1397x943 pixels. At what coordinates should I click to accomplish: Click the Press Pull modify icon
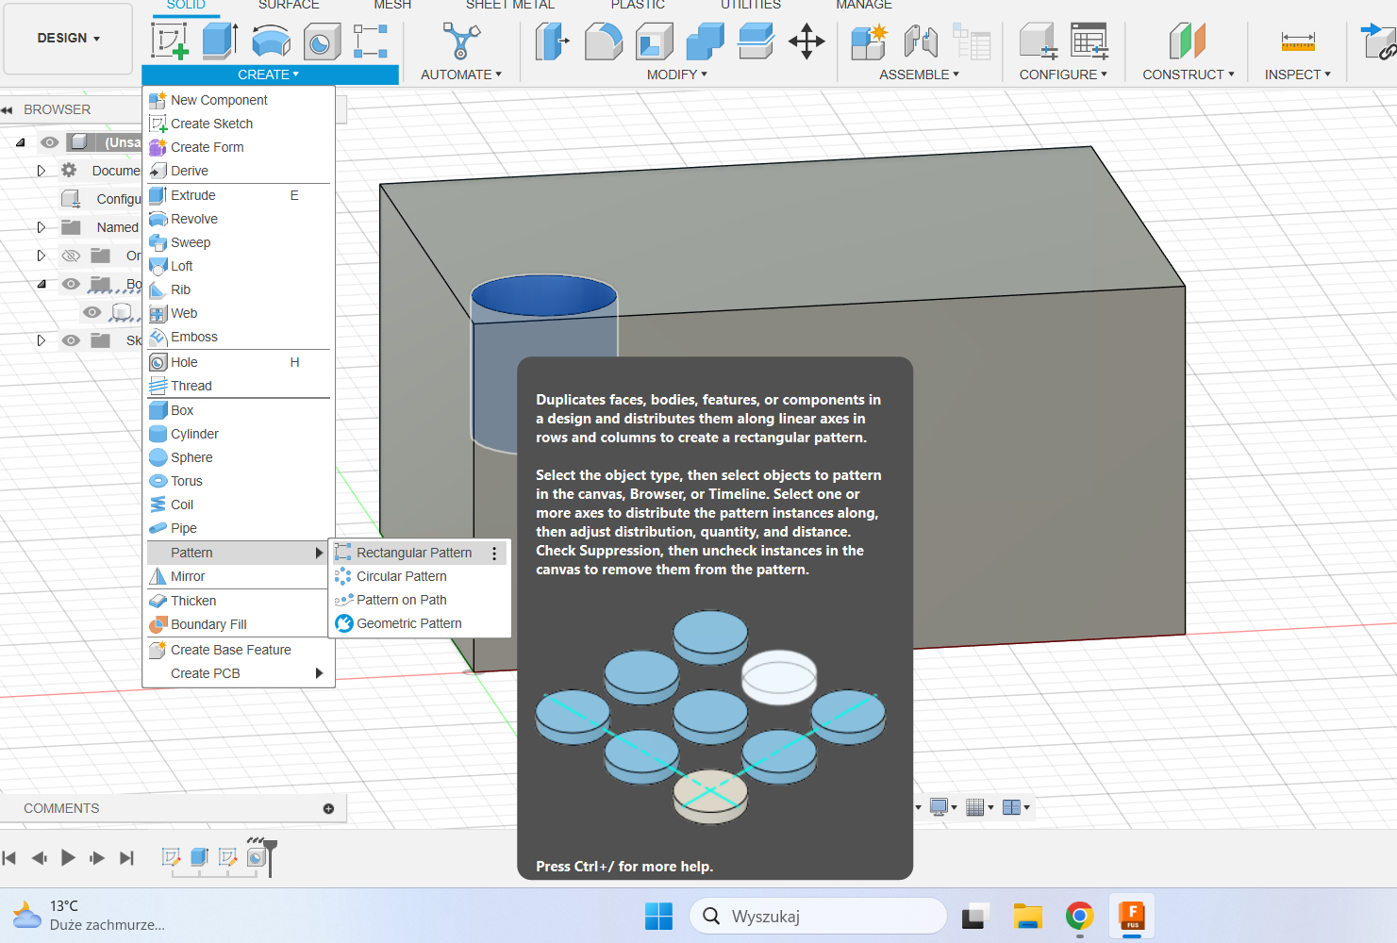pos(553,41)
